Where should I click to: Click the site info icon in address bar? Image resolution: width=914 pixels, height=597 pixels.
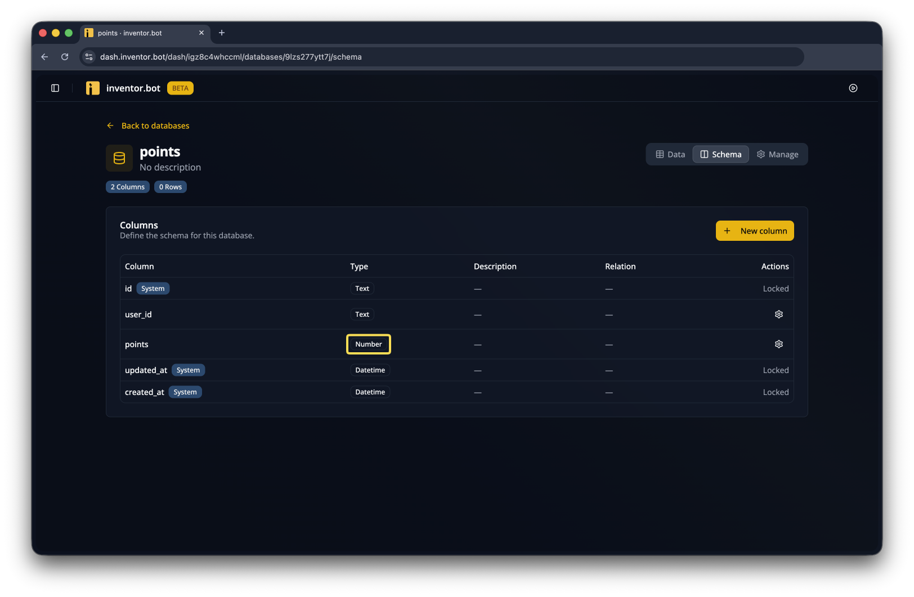[89, 57]
